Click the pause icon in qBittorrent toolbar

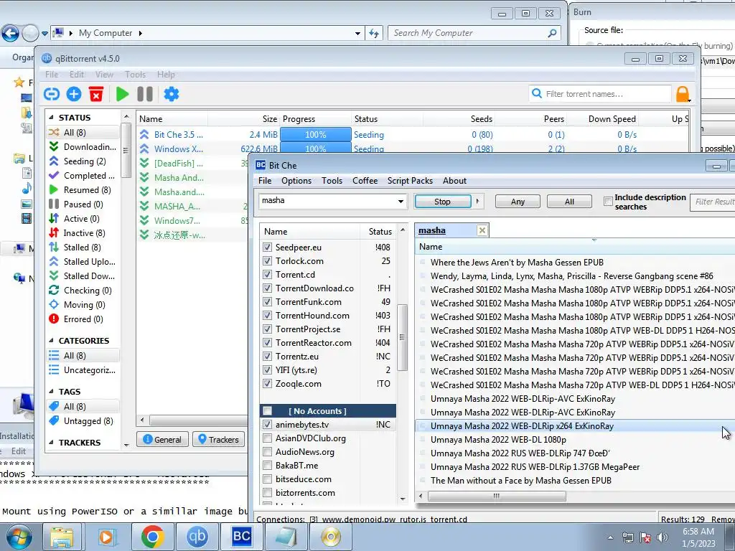pyautogui.click(x=145, y=94)
